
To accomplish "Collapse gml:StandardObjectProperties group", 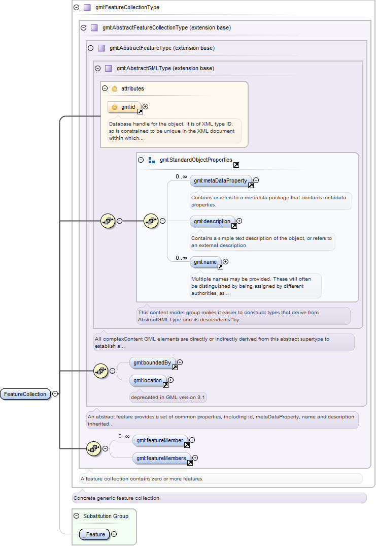I will tap(141, 160).
